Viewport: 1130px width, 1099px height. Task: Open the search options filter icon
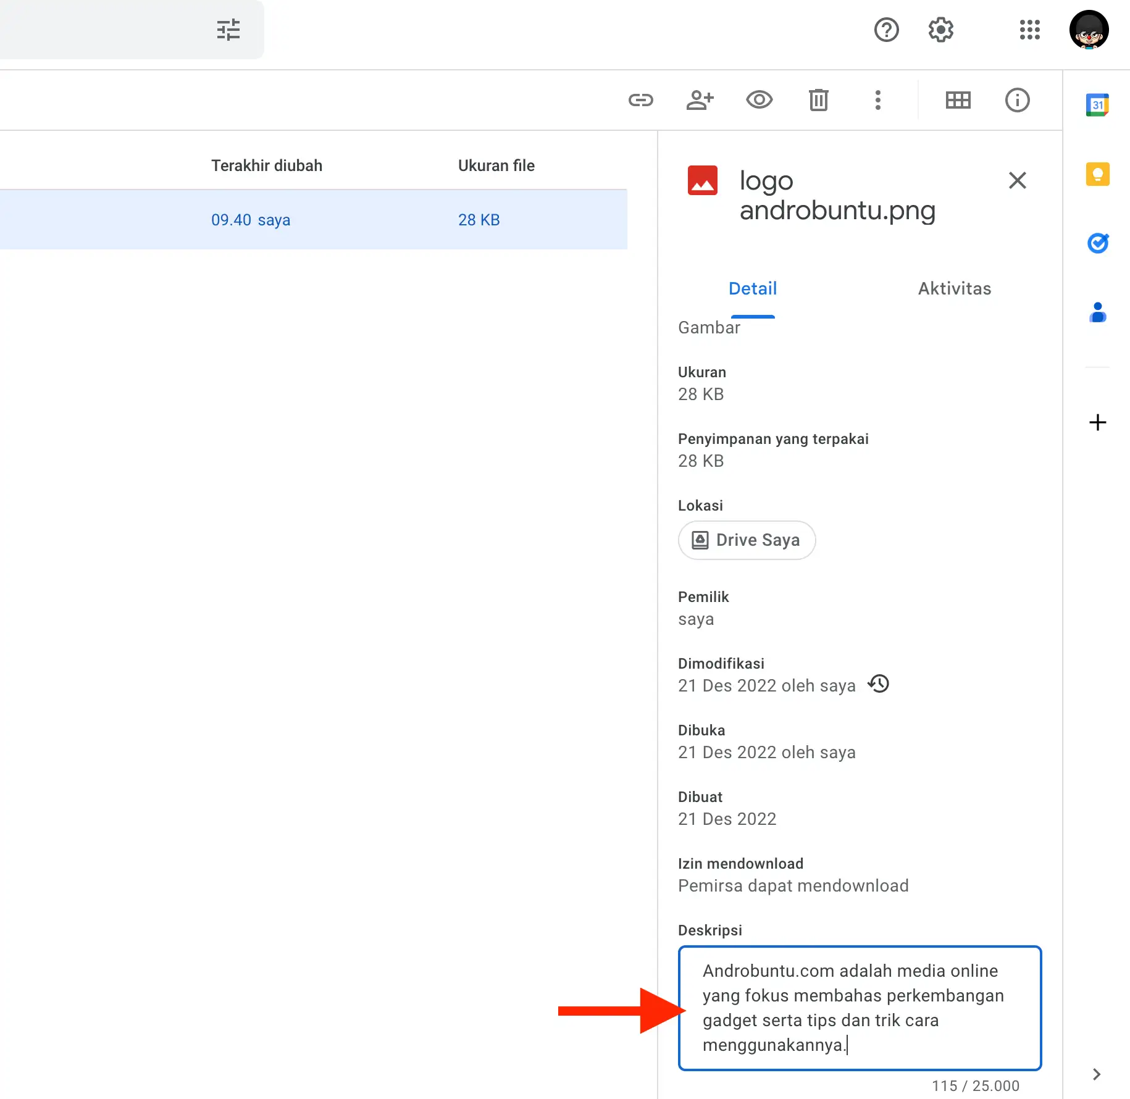click(x=229, y=29)
